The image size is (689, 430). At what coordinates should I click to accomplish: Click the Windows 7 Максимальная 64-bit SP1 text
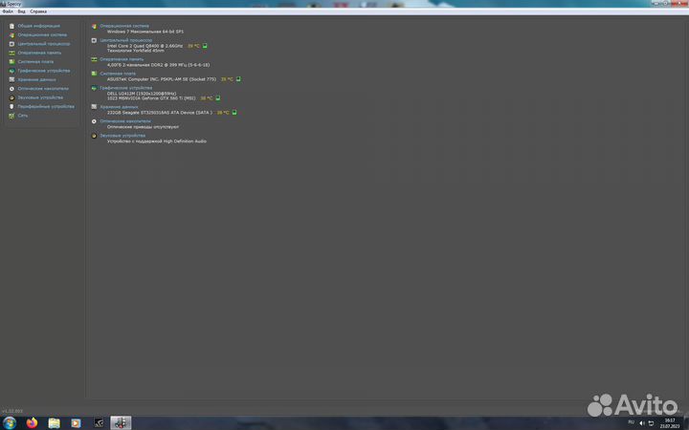[x=145, y=32]
